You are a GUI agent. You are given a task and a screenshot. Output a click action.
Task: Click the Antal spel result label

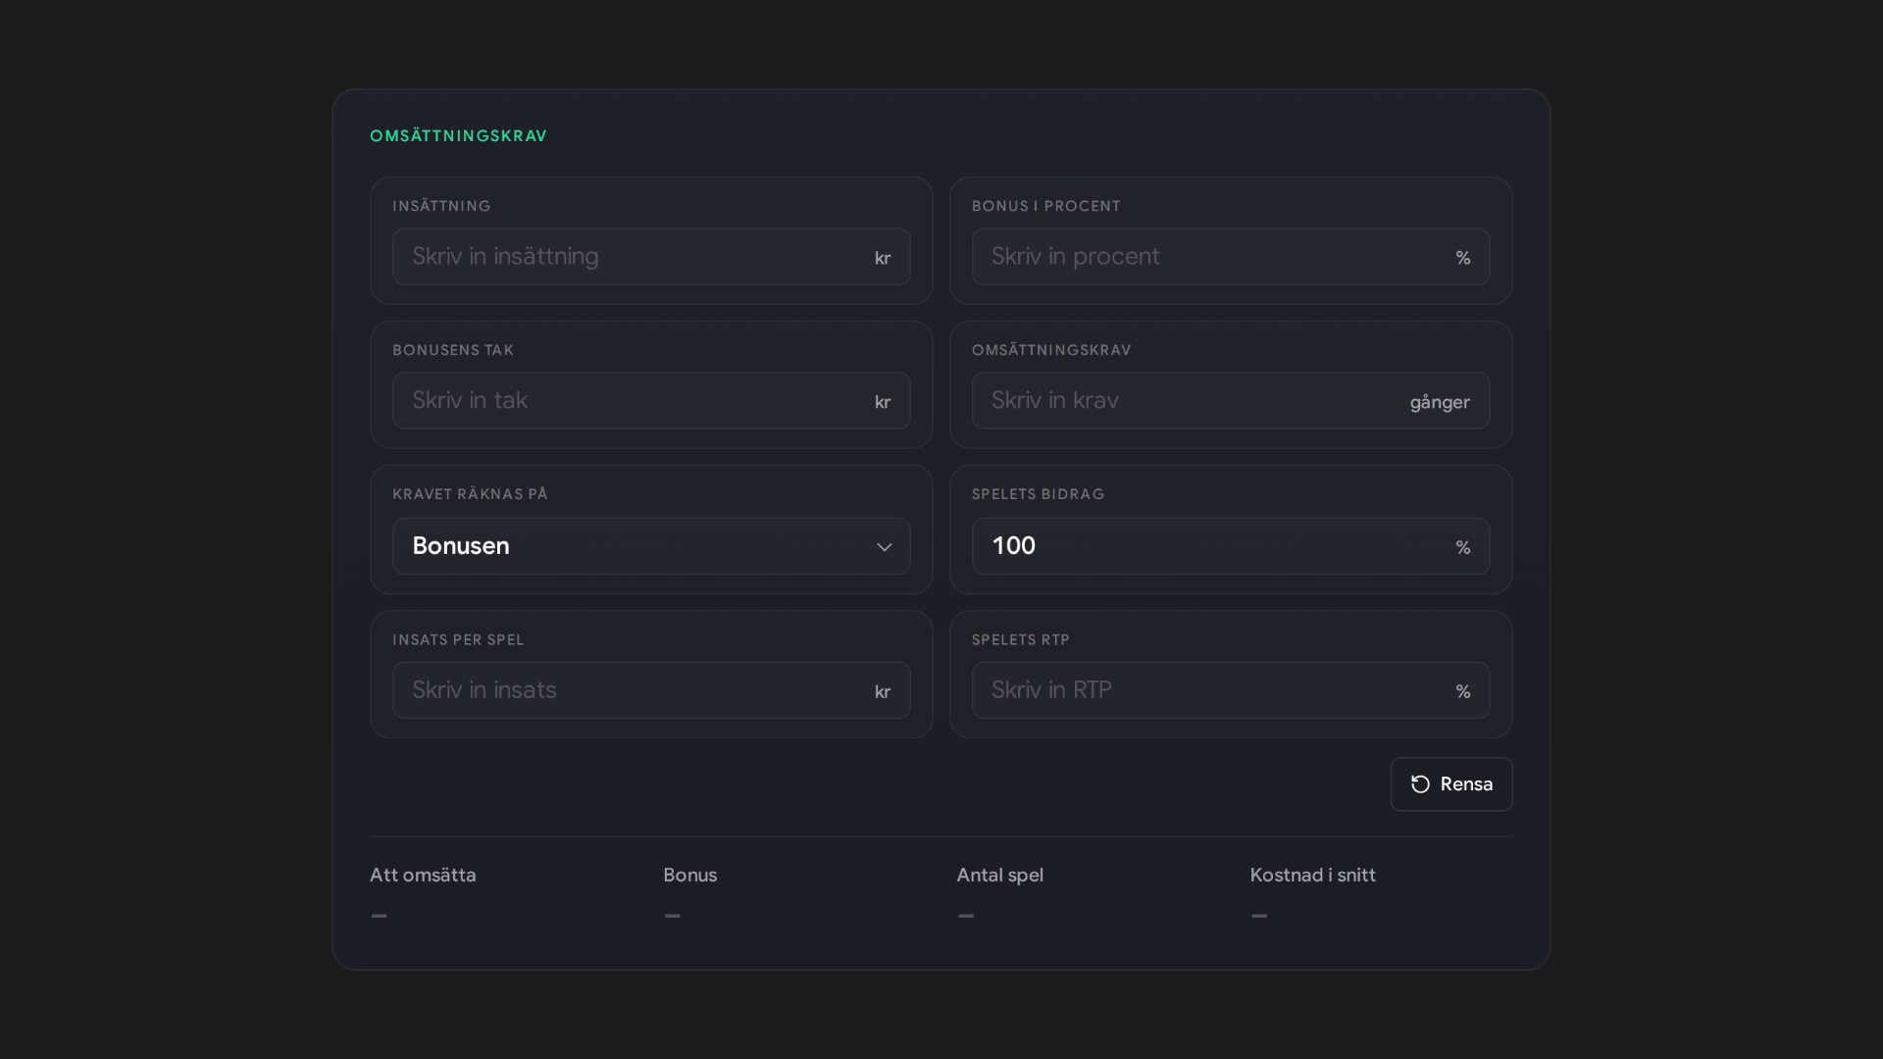tap(999, 876)
